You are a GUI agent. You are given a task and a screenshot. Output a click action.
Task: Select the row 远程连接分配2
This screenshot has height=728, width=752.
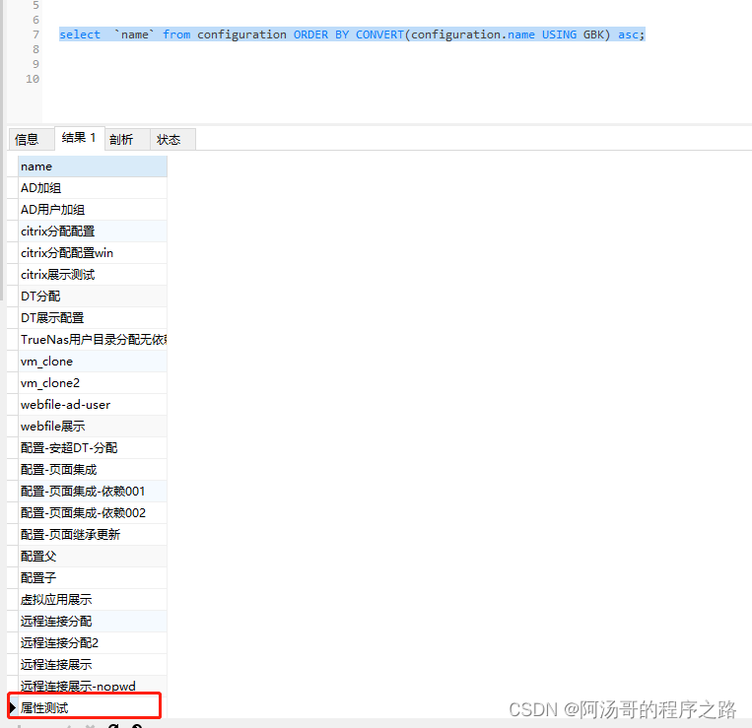click(93, 642)
